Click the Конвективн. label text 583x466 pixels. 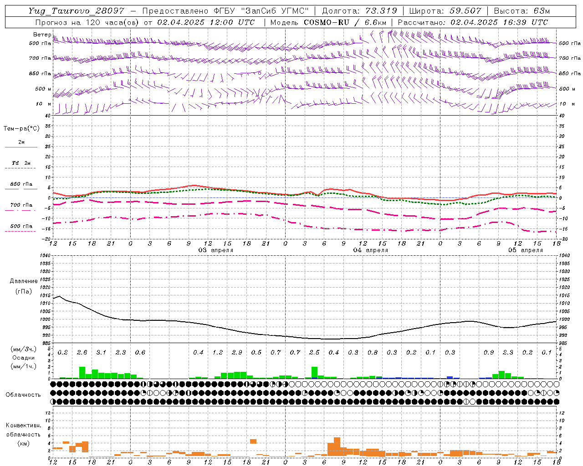click(23, 425)
